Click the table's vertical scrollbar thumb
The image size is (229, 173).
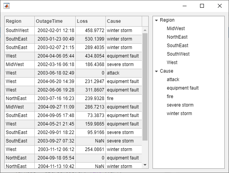coord(145,87)
